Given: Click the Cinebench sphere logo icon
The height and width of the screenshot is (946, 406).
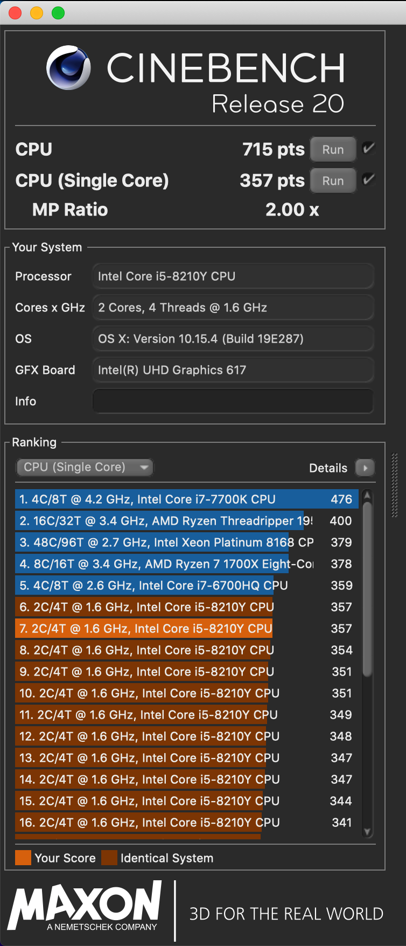Looking at the screenshot, I should (x=68, y=67).
